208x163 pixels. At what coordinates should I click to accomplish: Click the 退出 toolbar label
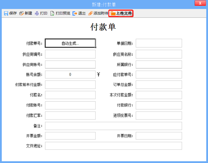tap(82, 13)
